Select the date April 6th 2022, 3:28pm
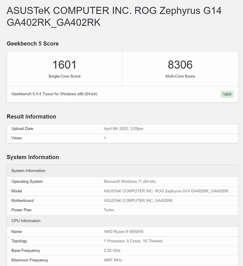 tap(123, 129)
